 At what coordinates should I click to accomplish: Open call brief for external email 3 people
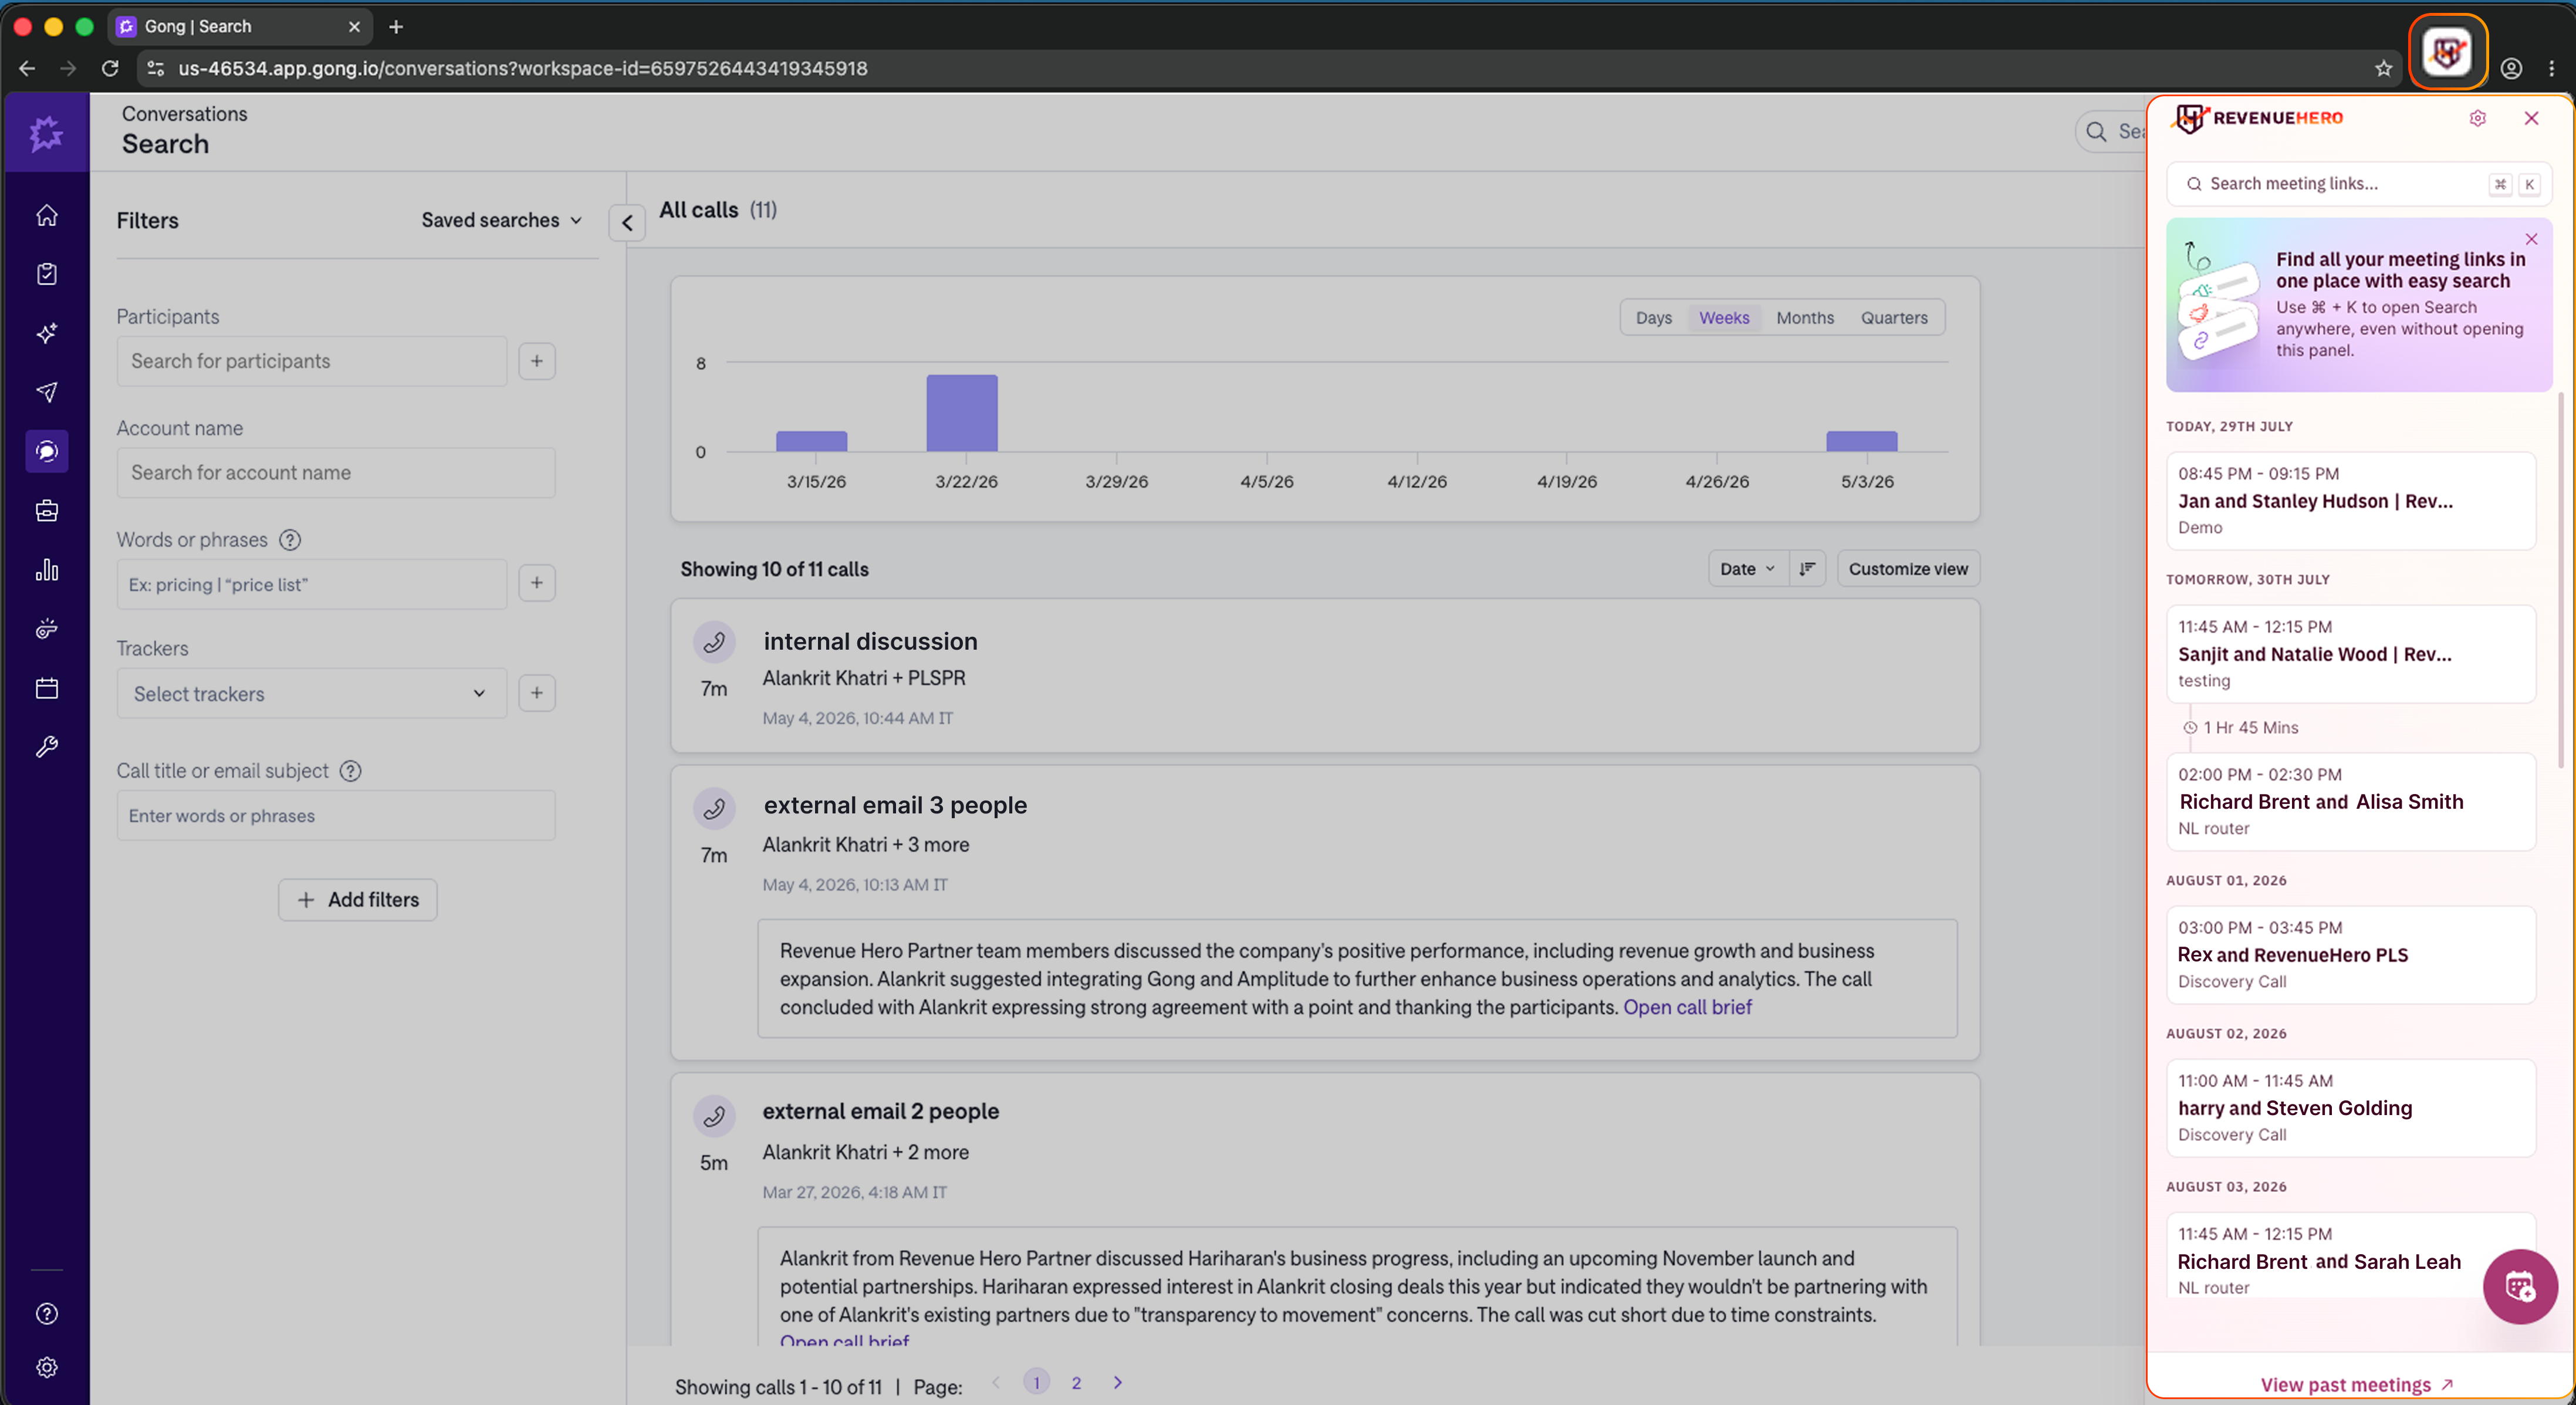1687,1007
